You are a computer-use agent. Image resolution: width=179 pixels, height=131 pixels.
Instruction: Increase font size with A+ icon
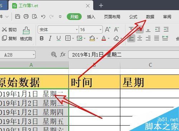[108, 29]
